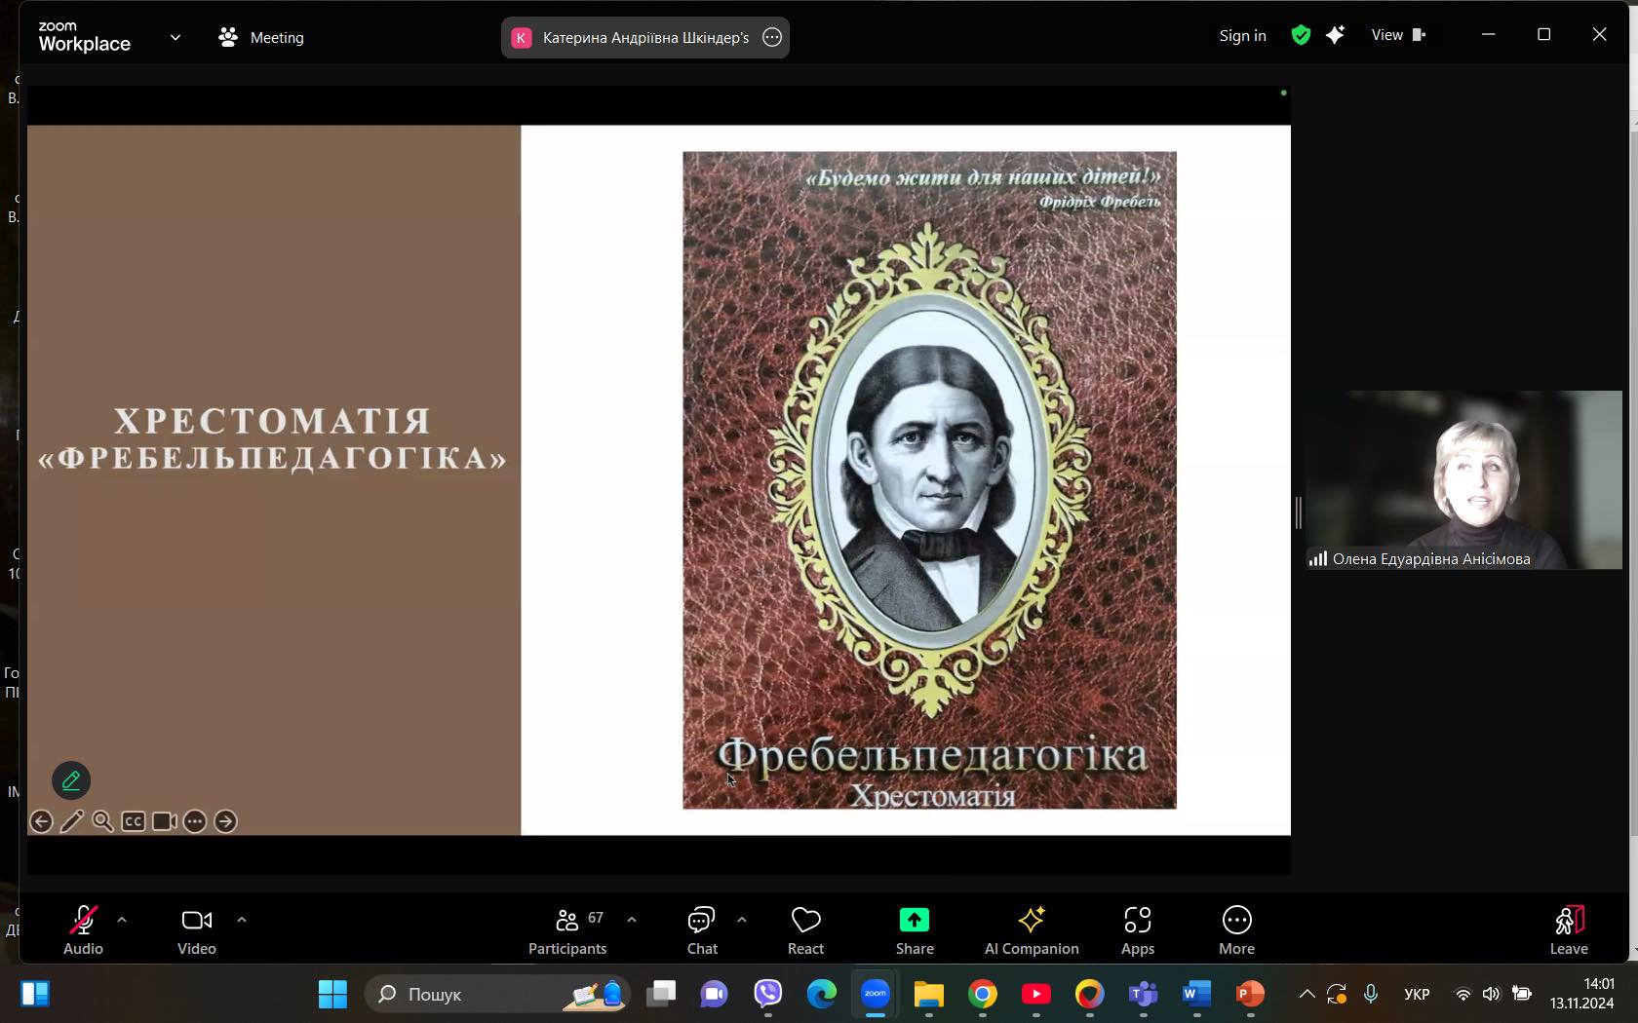
Task: Click the book cover slide image
Action: (929, 480)
